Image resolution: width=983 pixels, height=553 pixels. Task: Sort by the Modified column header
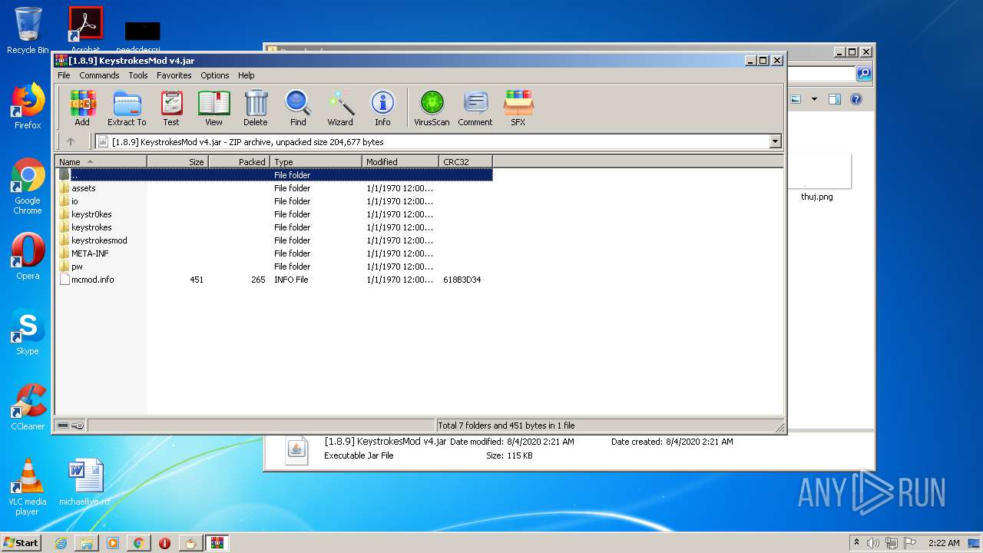(400, 161)
